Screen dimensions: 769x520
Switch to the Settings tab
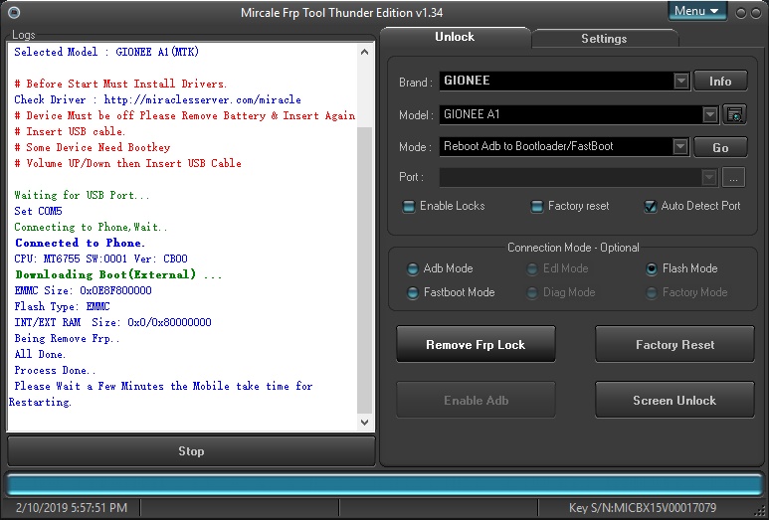604,39
